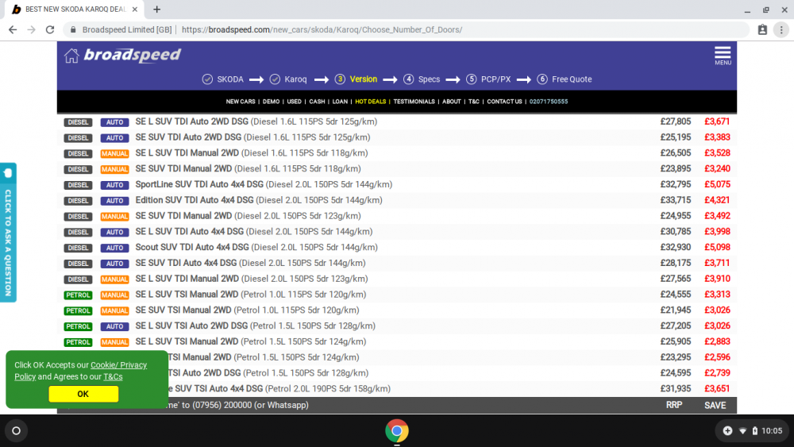Screen dimensions: 794x447
Task: Open TESTIMONIALS in the nav bar
Action: click(414, 102)
